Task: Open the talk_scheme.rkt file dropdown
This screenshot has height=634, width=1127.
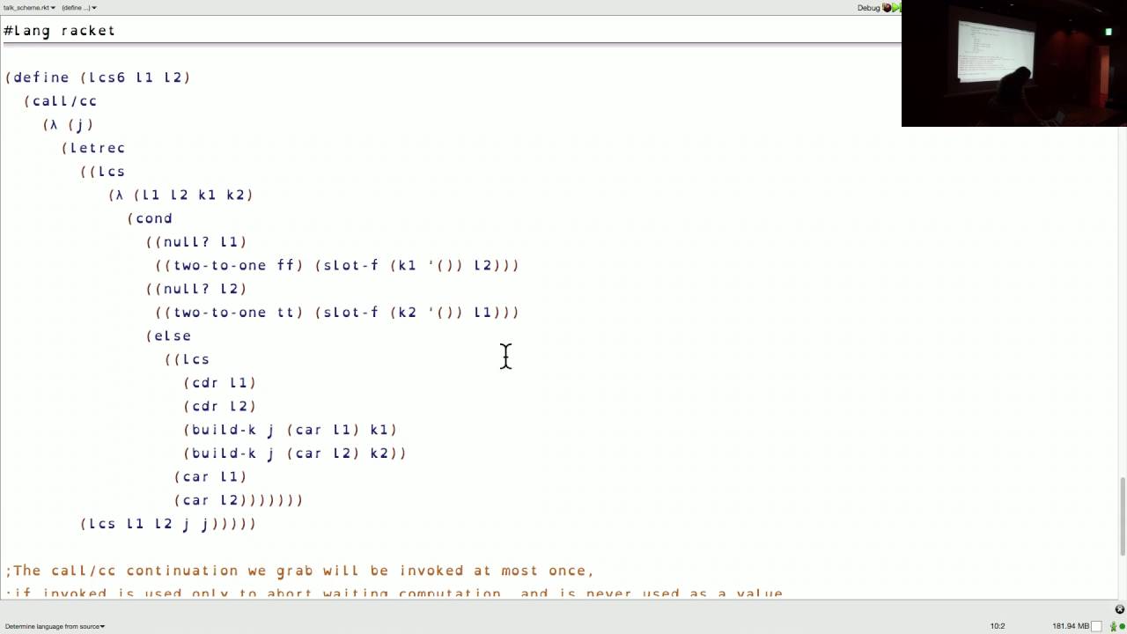Action: (29, 7)
